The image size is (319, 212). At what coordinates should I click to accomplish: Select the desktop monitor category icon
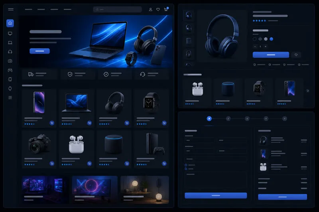tap(10, 33)
